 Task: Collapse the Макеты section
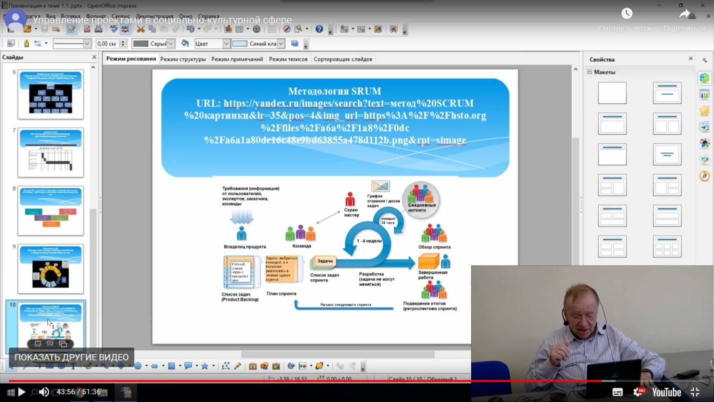(590, 72)
